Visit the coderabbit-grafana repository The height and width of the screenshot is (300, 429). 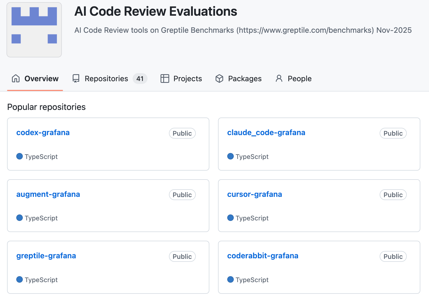point(262,256)
